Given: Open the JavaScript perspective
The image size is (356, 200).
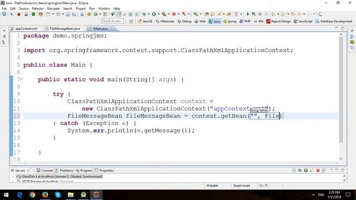Looking at the screenshot, I should pyautogui.click(x=303, y=21).
